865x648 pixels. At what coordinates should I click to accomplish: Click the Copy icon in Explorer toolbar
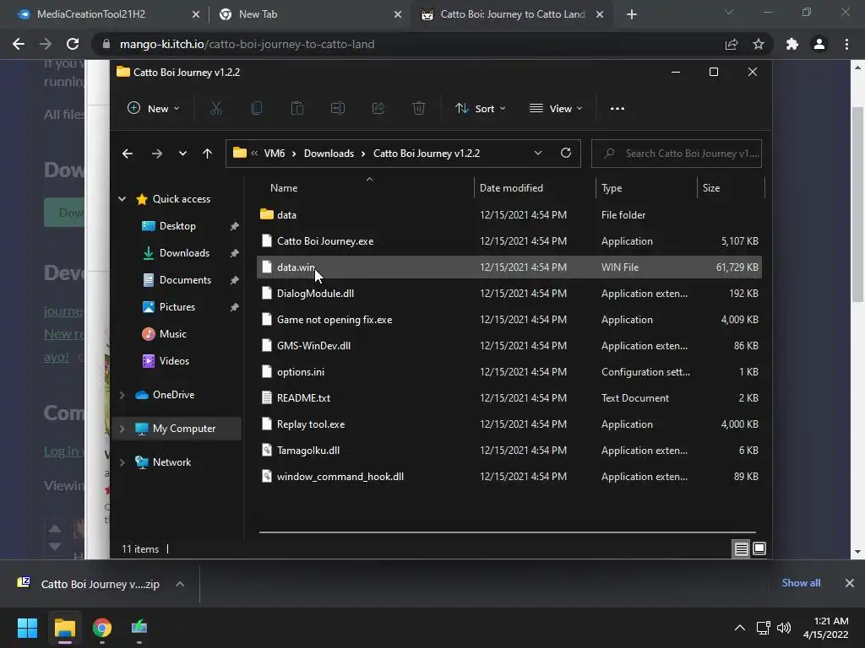(x=257, y=109)
